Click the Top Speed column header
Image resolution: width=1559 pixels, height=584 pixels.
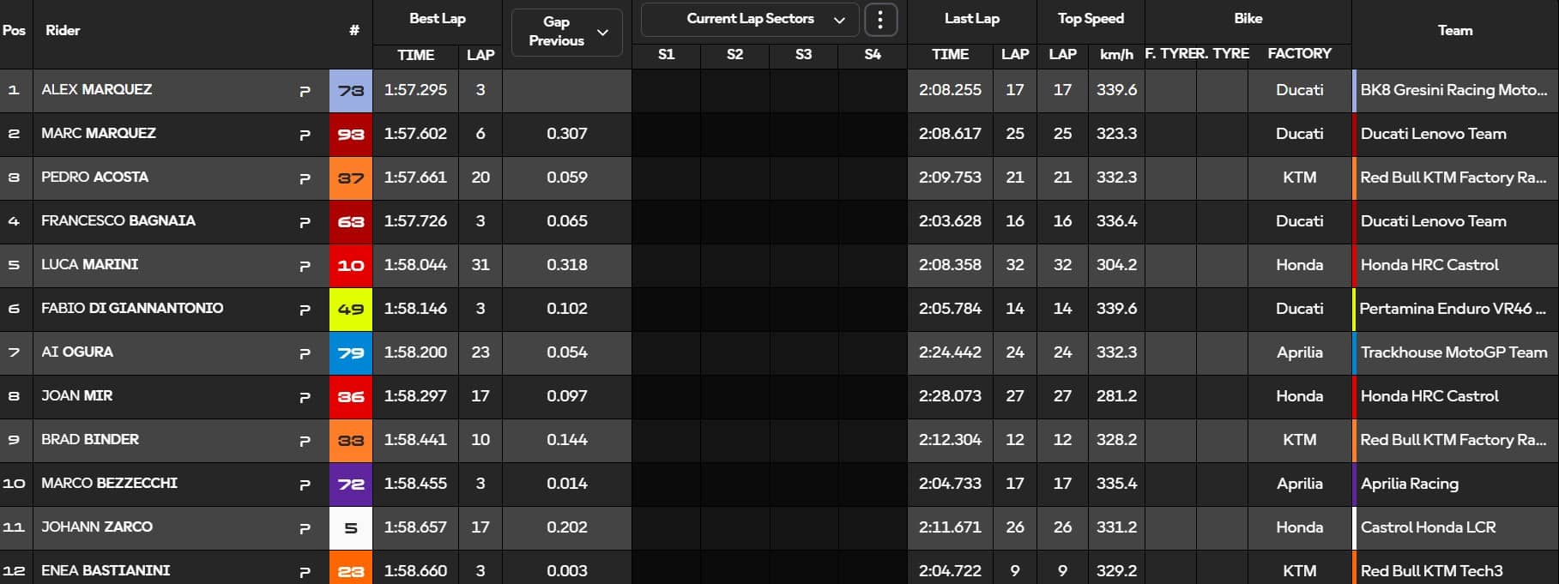click(1091, 18)
